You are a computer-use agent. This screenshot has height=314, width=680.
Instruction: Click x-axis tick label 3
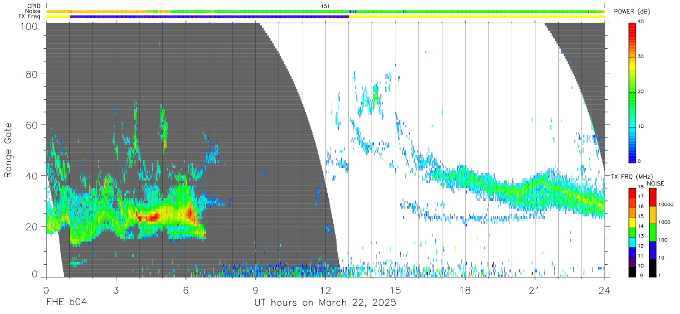116,290
